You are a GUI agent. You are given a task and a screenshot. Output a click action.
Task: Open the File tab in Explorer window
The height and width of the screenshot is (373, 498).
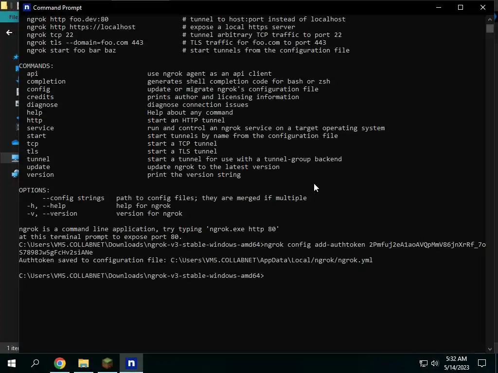click(13, 17)
